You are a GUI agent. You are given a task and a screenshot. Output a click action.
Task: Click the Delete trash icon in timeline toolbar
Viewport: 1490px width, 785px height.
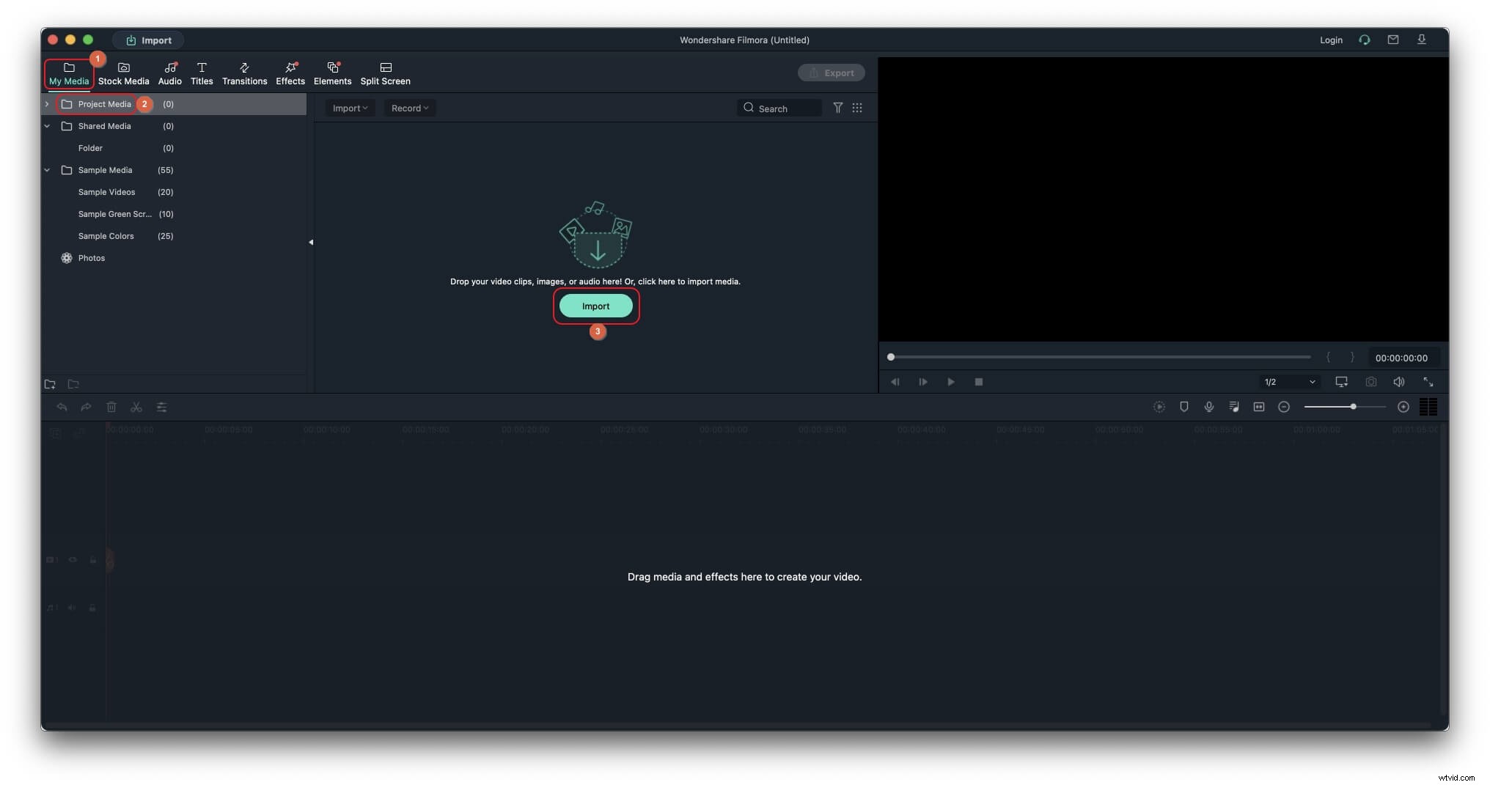[x=111, y=407]
